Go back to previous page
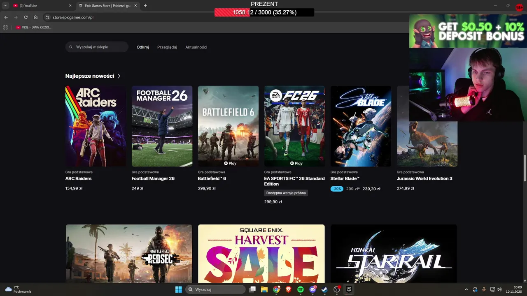This screenshot has width=527, height=296. (6, 17)
